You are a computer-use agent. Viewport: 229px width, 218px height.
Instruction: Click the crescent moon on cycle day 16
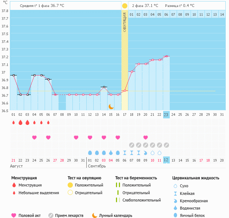pos(111,106)
